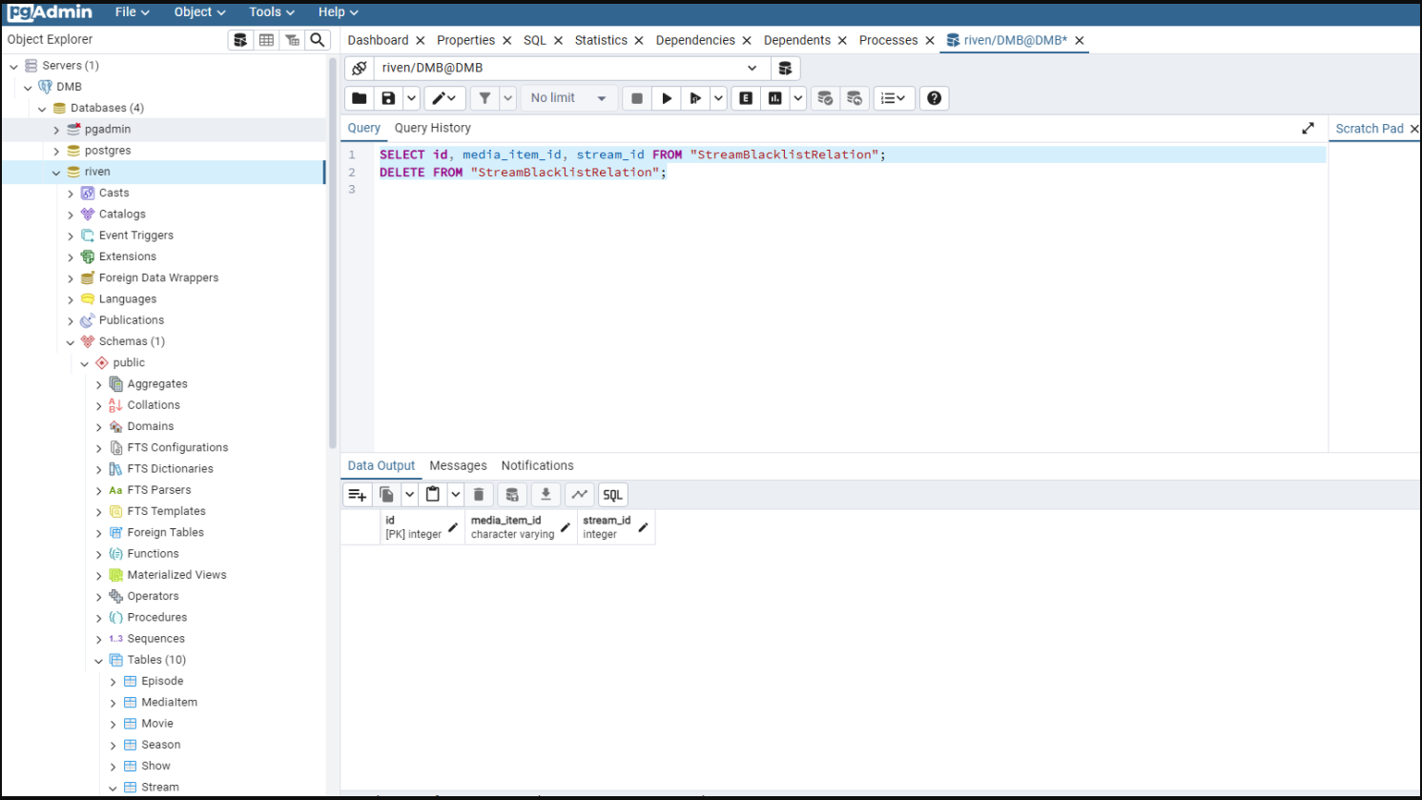Save the query file

pos(388,98)
